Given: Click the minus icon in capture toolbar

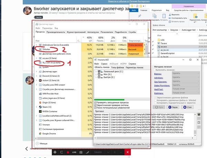Looking at the screenshot, I should (121, 152).
